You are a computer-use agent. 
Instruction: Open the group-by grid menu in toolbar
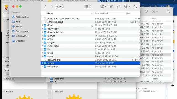(x=103, y=7)
